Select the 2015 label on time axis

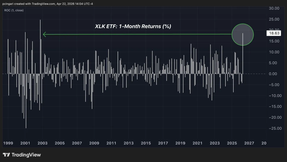[146, 143]
